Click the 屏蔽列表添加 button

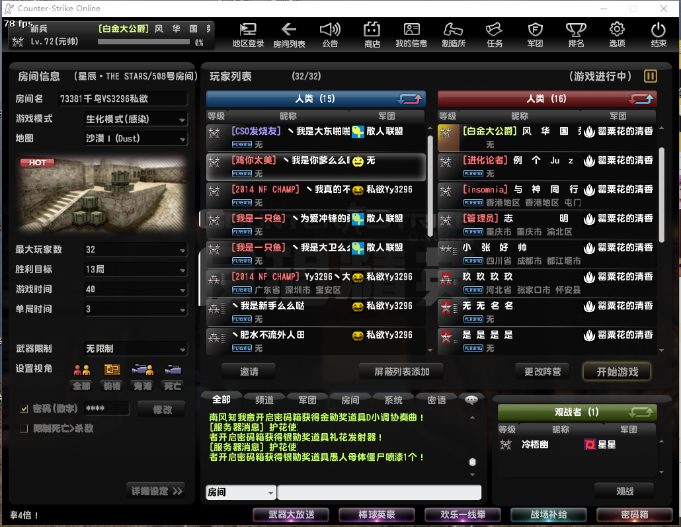[x=402, y=372]
